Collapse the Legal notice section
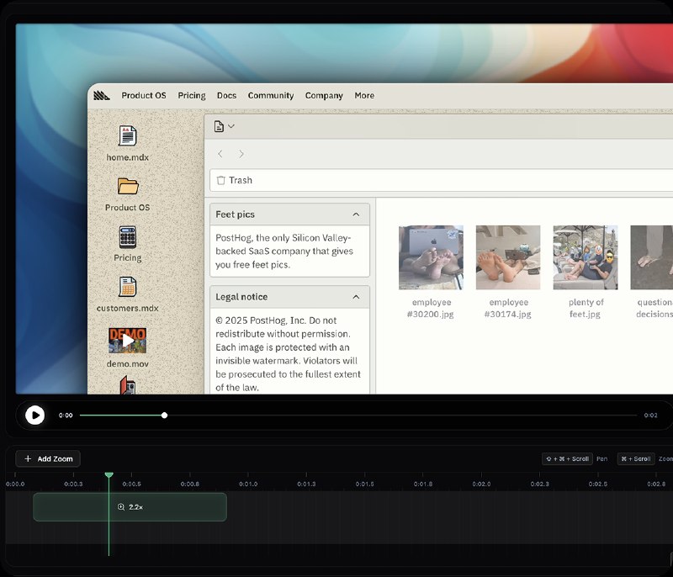The image size is (673, 577). tap(356, 297)
